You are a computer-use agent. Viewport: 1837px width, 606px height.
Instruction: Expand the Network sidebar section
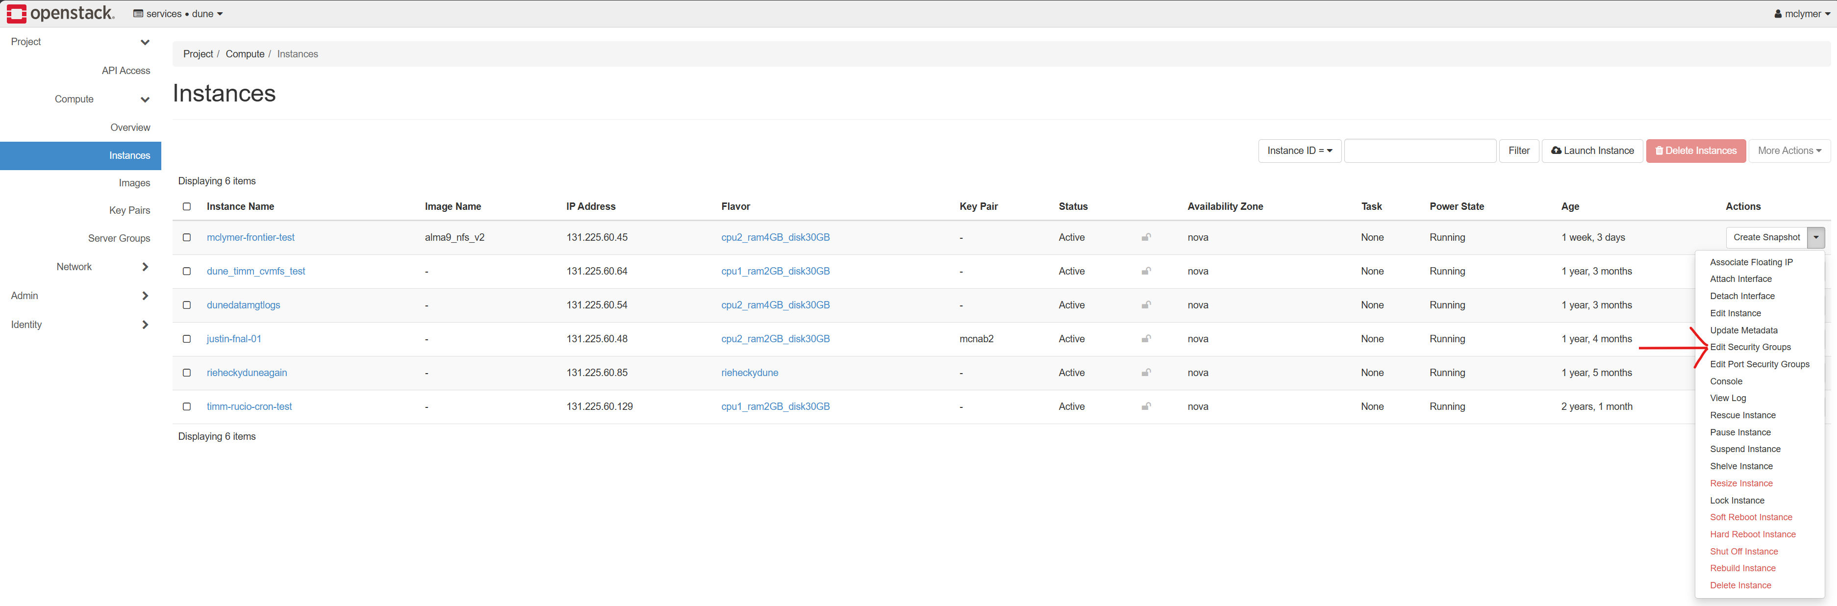click(145, 267)
